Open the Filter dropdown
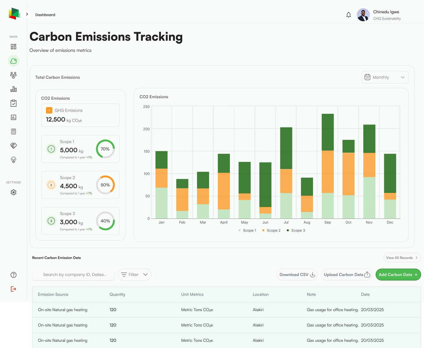The height and width of the screenshot is (348, 424). (135, 275)
